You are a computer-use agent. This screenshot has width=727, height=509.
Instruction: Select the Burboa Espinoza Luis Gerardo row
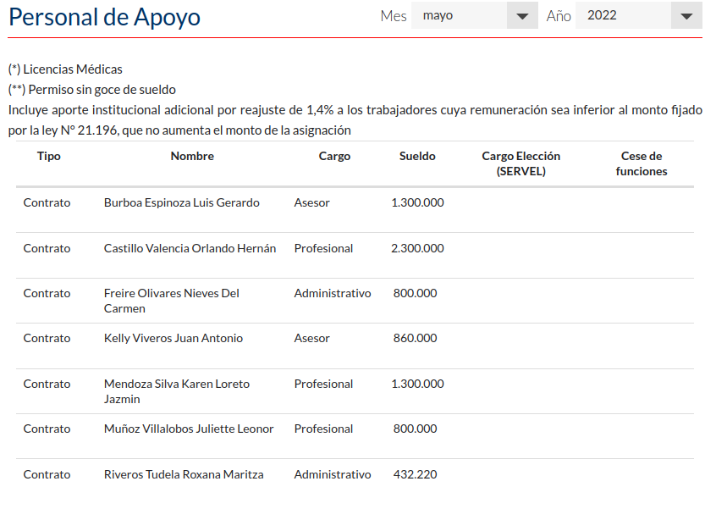coord(181,202)
